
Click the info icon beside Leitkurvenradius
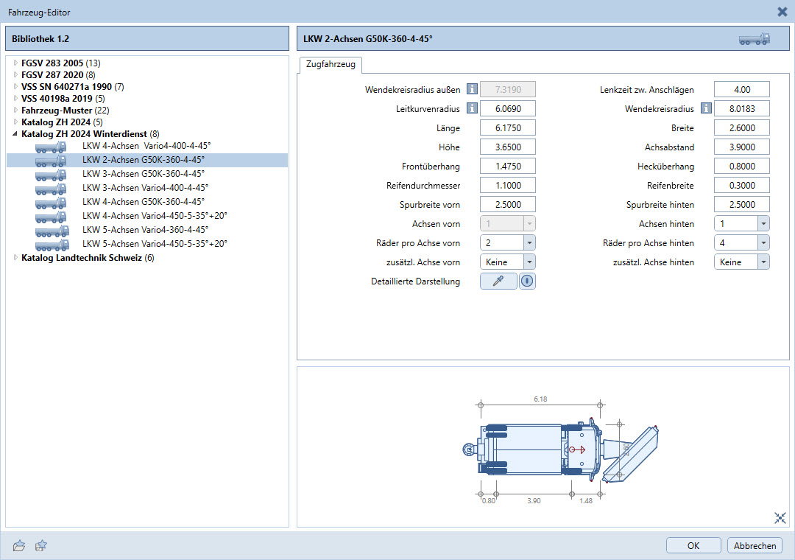coord(472,109)
